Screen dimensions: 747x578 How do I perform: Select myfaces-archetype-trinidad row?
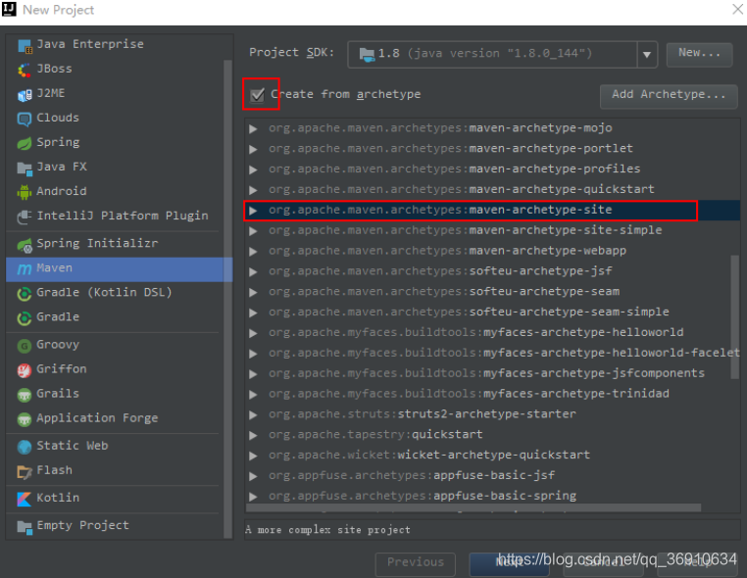(x=492, y=394)
